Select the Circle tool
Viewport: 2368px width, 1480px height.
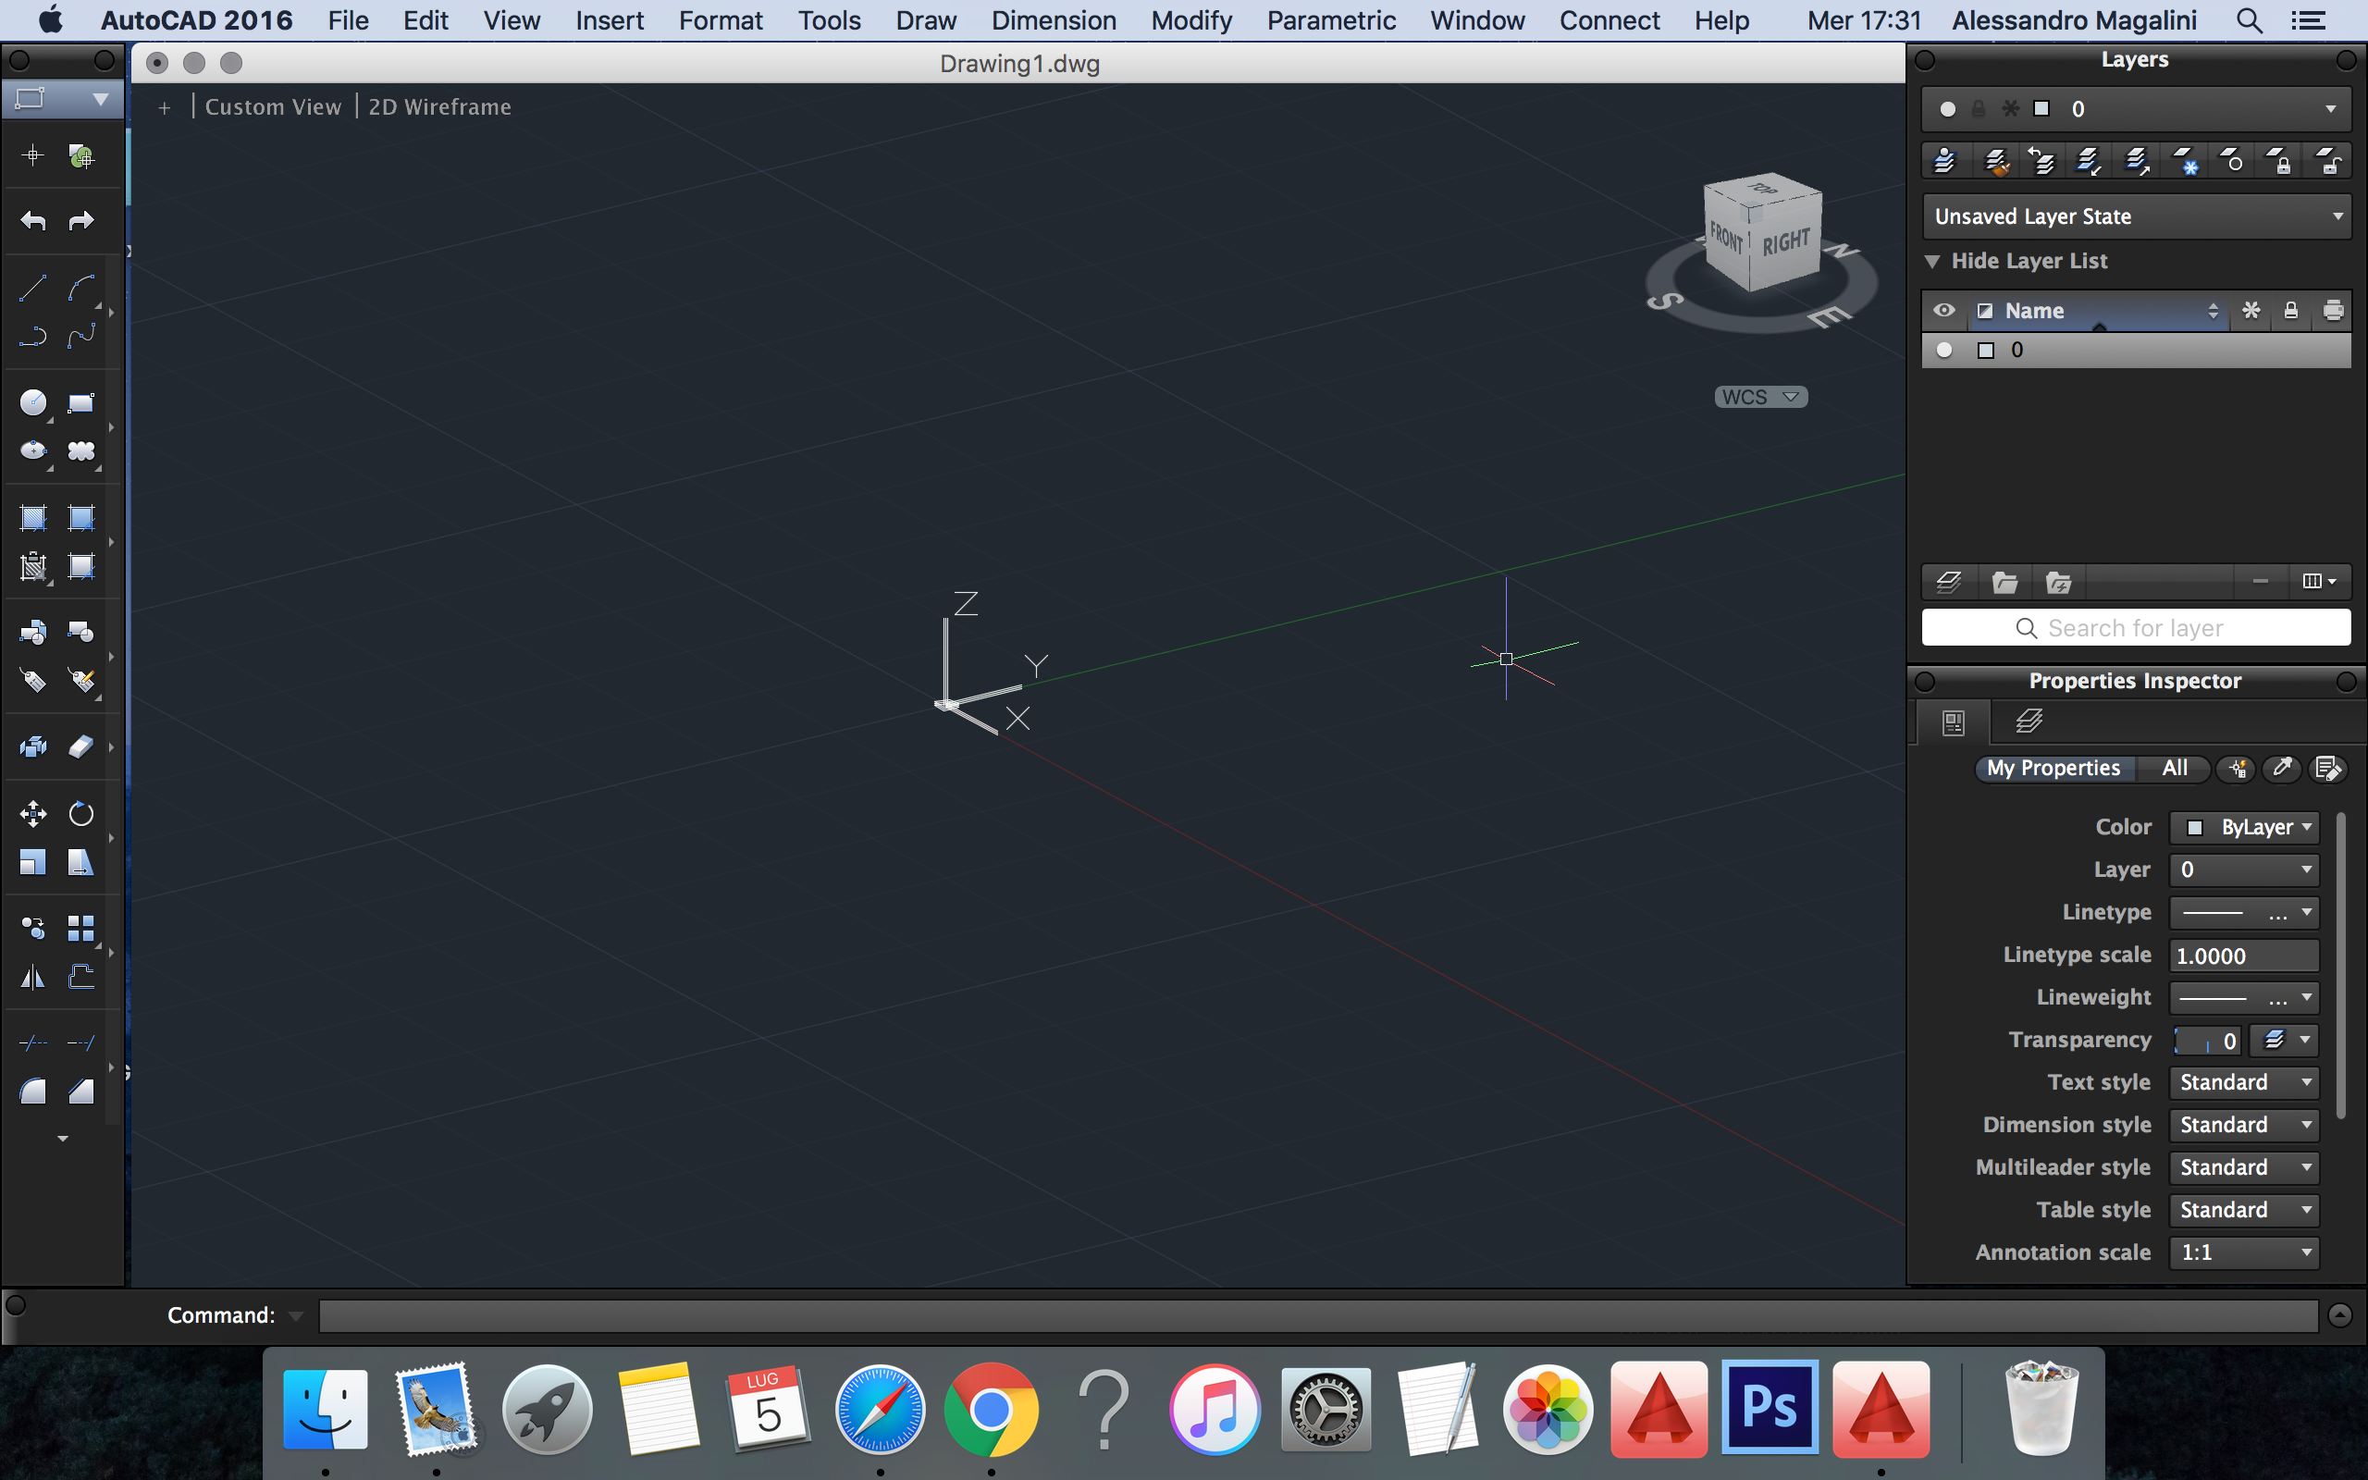(32, 402)
